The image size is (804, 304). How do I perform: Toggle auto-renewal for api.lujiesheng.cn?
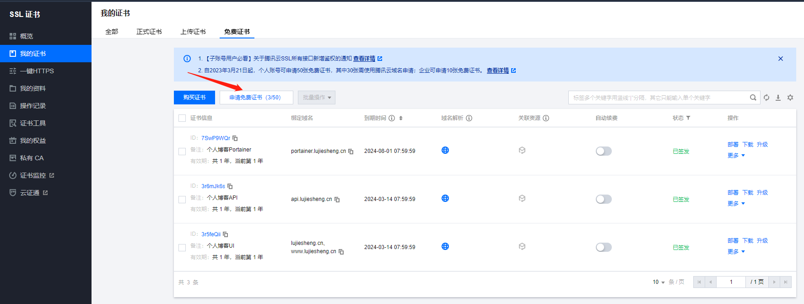point(604,199)
